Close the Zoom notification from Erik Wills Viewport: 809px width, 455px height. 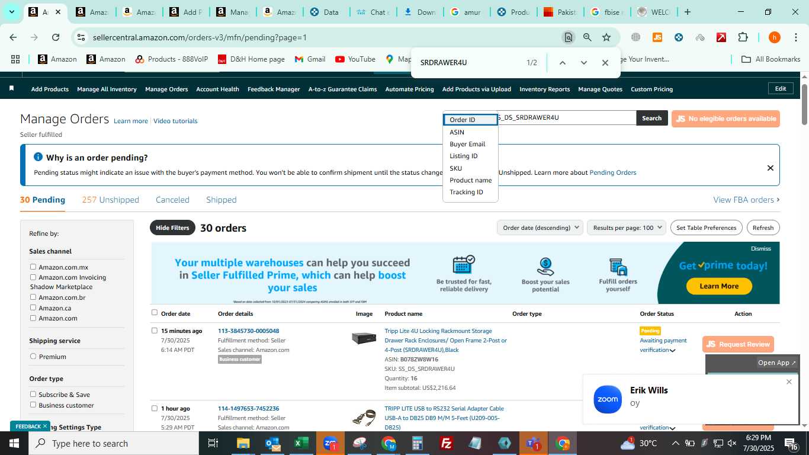(789, 382)
